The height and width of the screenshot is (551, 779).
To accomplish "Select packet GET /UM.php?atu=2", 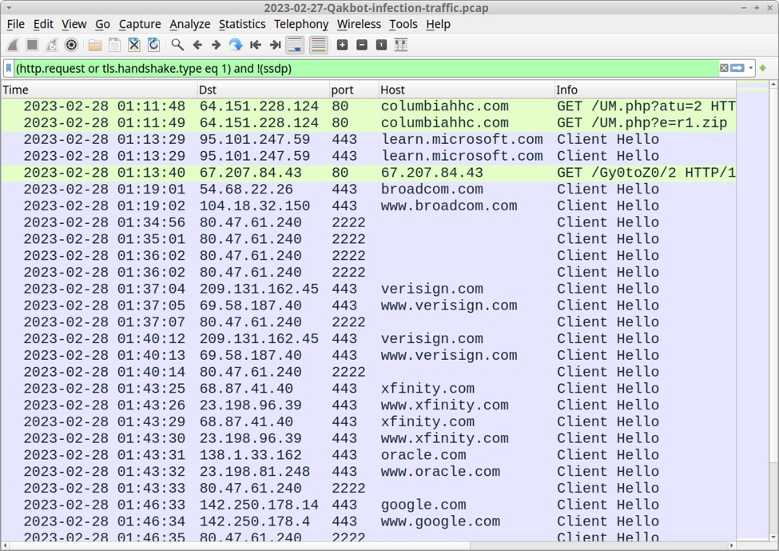I will (x=368, y=106).
